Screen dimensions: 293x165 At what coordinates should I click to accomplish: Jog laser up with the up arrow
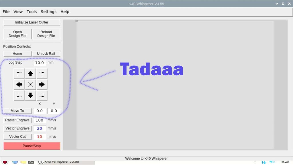pyautogui.click(x=30, y=74)
